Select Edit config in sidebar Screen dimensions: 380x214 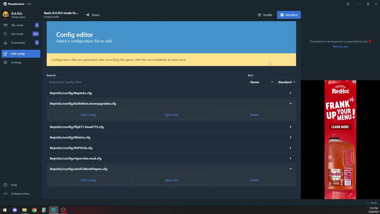[21, 54]
